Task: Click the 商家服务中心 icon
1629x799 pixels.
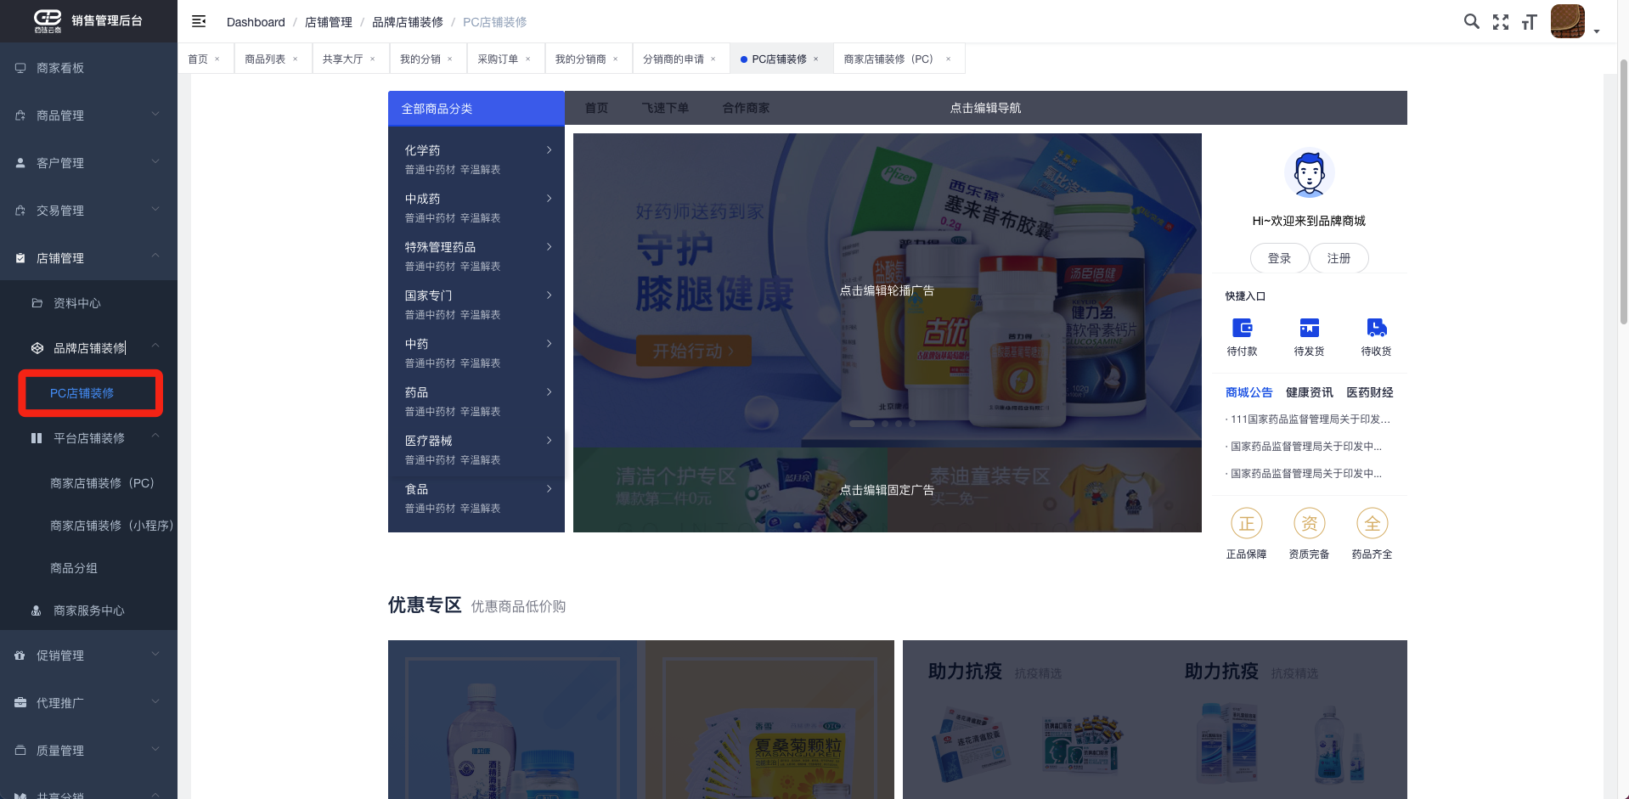Action: 37,611
